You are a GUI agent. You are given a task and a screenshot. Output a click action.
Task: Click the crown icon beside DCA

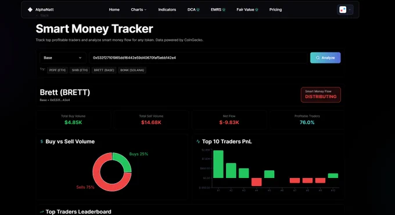198,10
